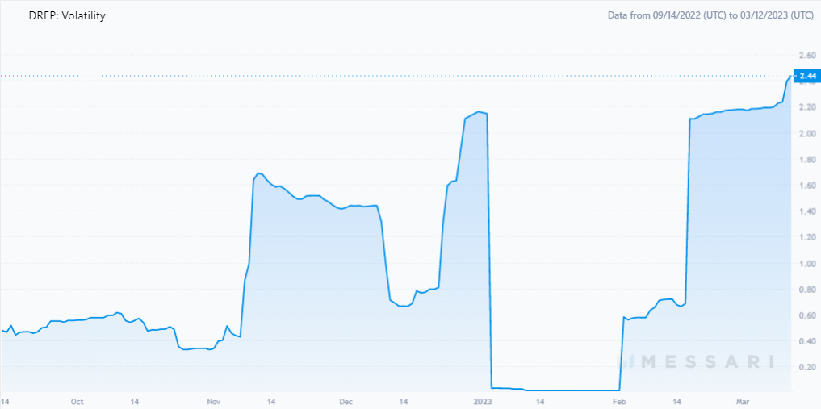Screen dimensions: 821x409
Task: Click the Dec label on time axis
Action: (346, 402)
